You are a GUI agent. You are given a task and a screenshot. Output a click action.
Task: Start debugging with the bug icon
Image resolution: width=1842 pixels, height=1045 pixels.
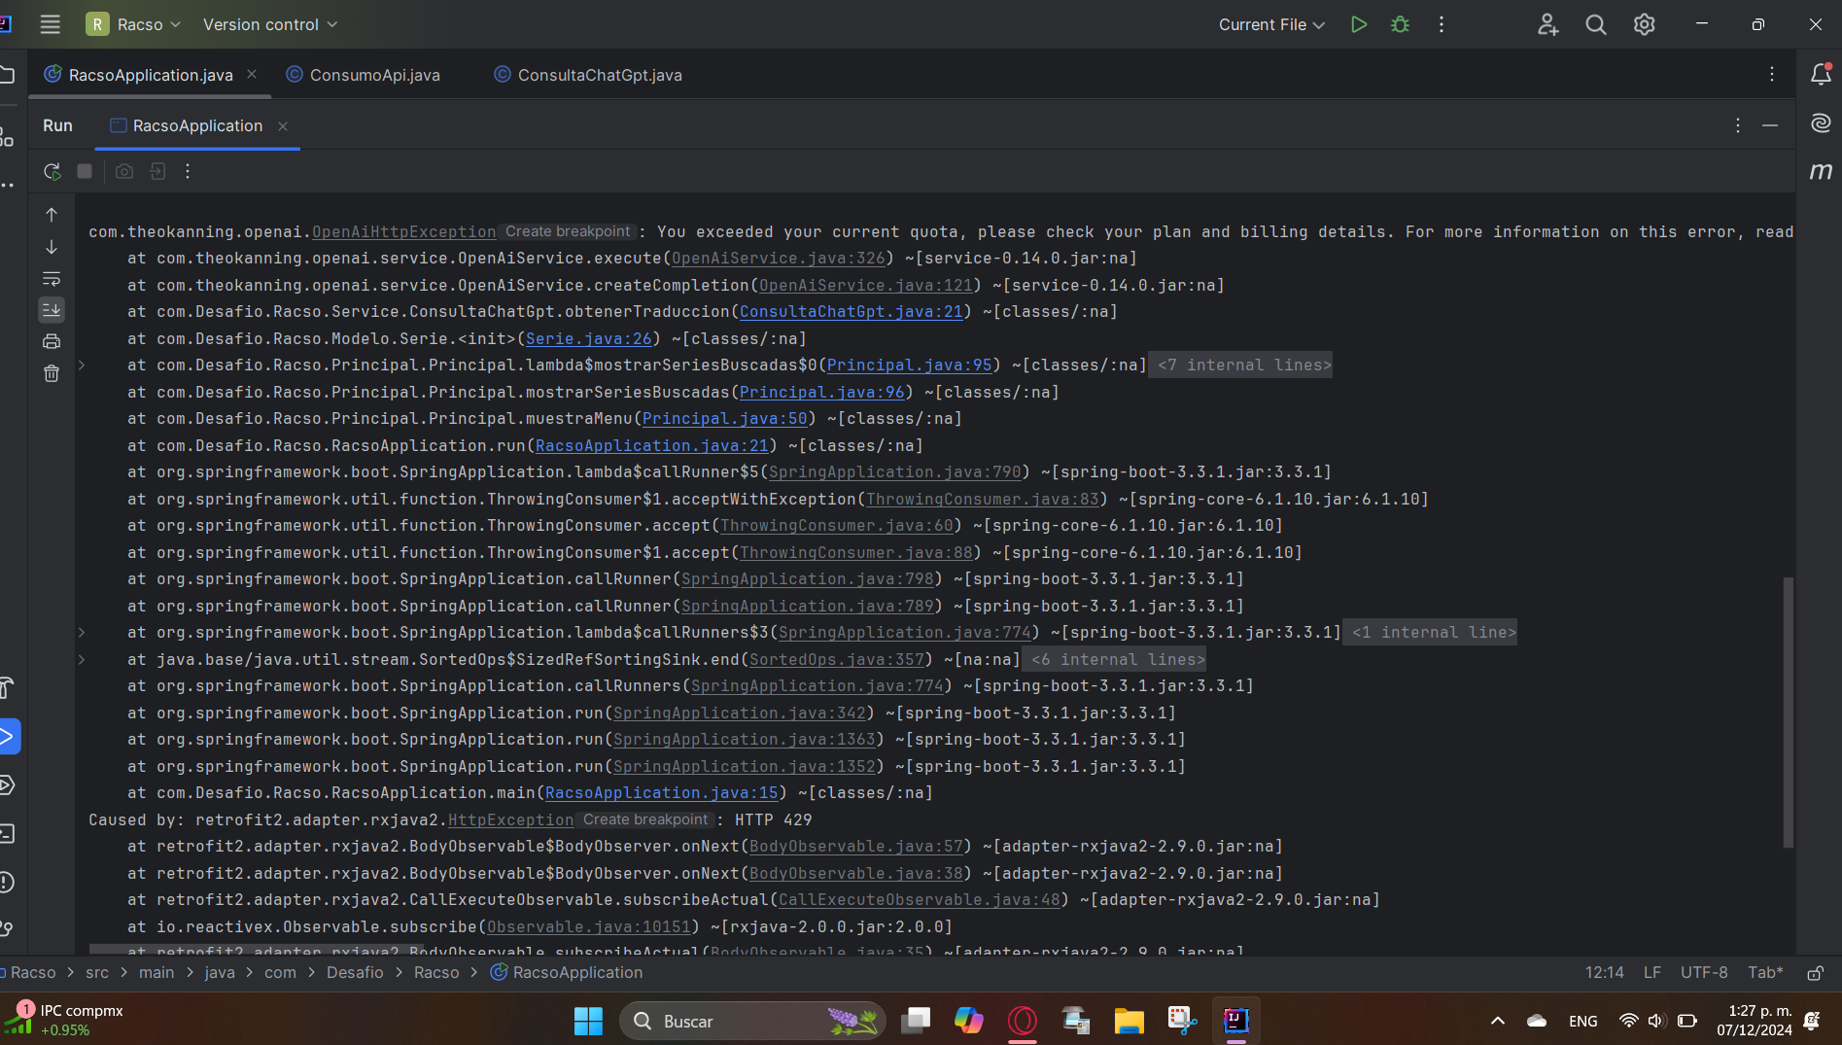(x=1400, y=24)
